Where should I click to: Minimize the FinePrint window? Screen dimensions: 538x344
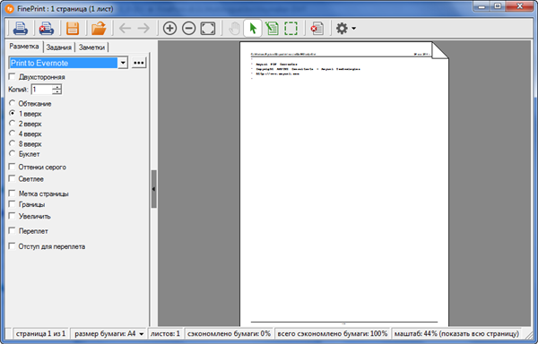tap(481, 6)
